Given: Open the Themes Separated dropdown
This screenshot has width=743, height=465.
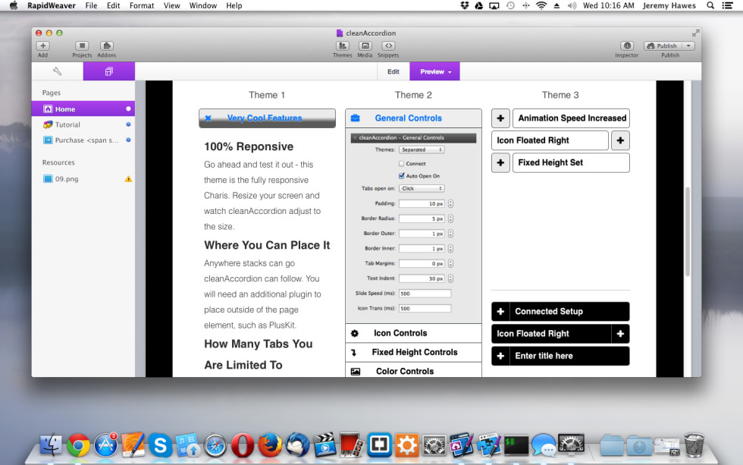Looking at the screenshot, I should click(x=422, y=149).
